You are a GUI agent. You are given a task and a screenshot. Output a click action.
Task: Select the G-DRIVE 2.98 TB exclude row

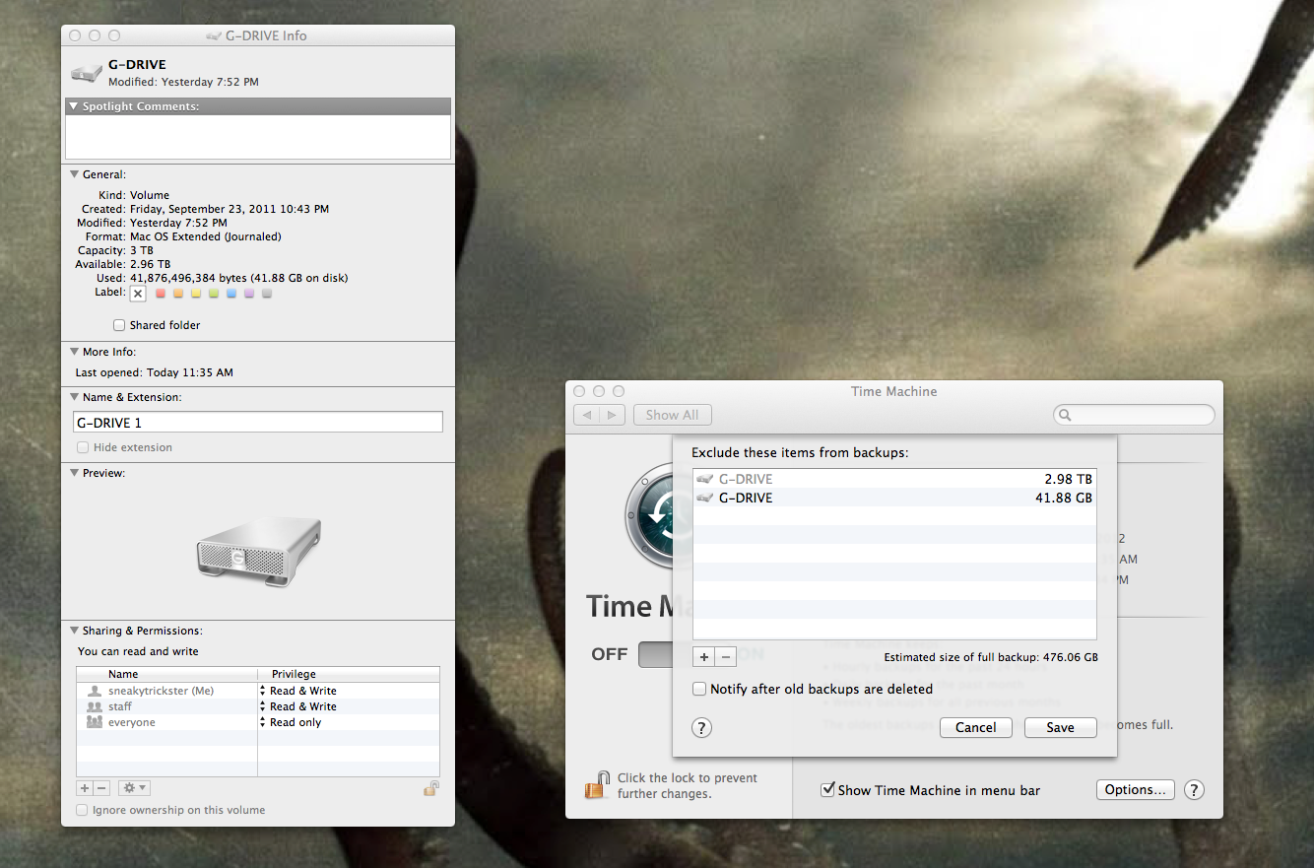(894, 479)
